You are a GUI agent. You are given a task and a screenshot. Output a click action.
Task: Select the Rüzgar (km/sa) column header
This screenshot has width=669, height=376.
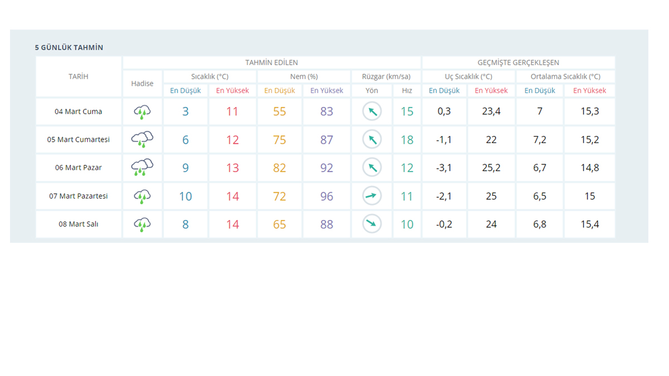click(386, 76)
